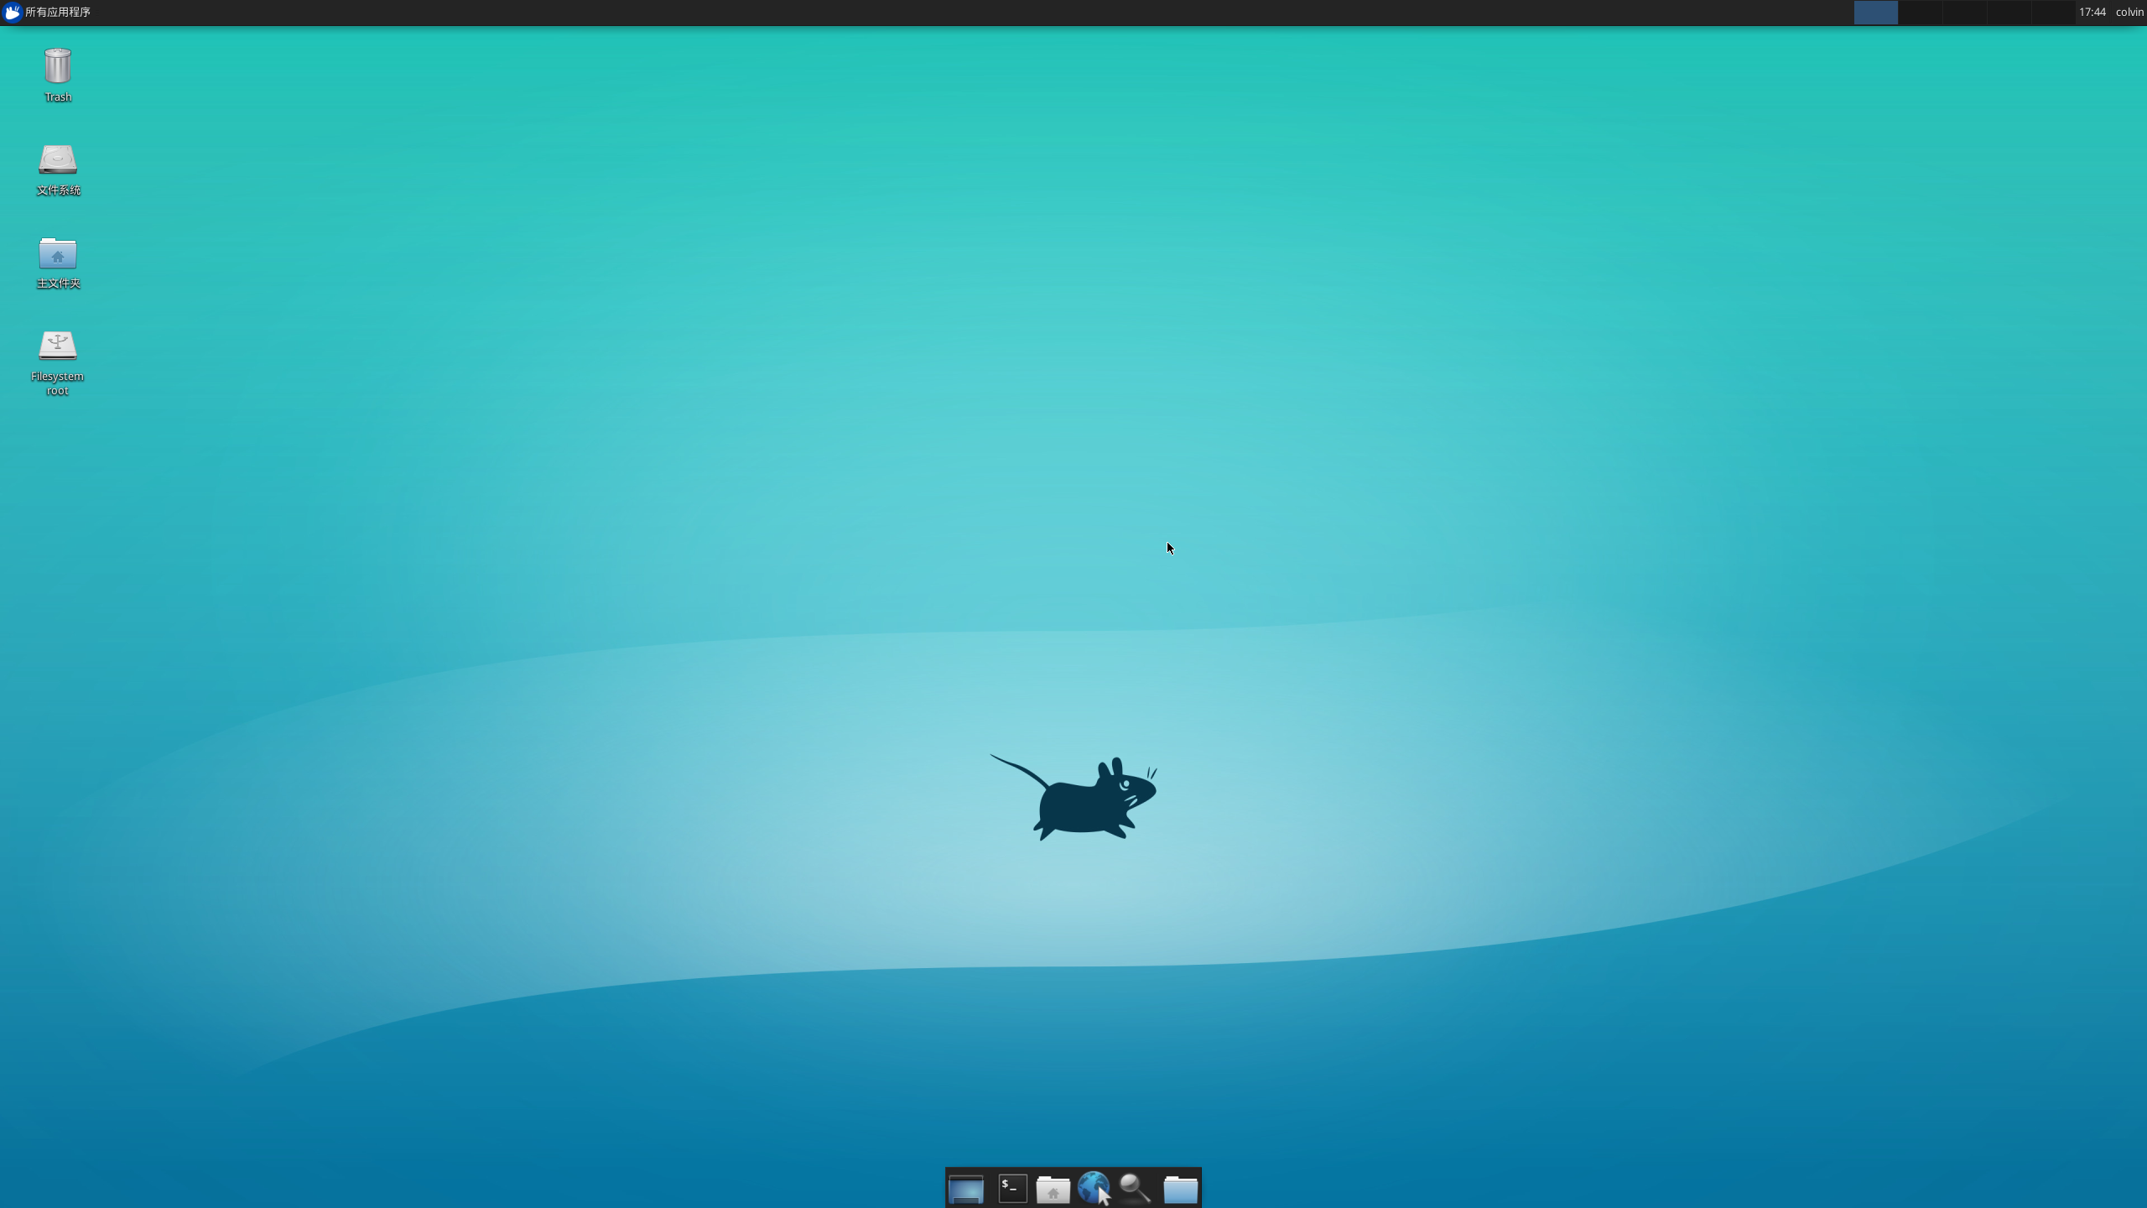Open the blue folder directory menu in dock
The width and height of the screenshot is (2147, 1208).
tap(1180, 1189)
